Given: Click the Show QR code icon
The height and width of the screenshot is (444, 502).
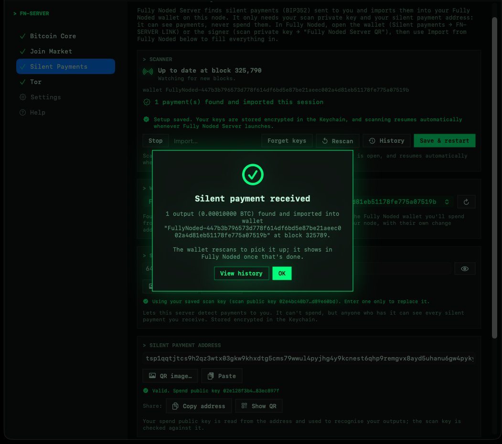Looking at the screenshot, I should 244,406.
